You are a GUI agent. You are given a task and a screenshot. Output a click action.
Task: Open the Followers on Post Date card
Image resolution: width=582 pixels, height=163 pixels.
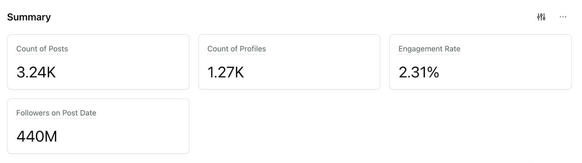pyautogui.click(x=98, y=126)
